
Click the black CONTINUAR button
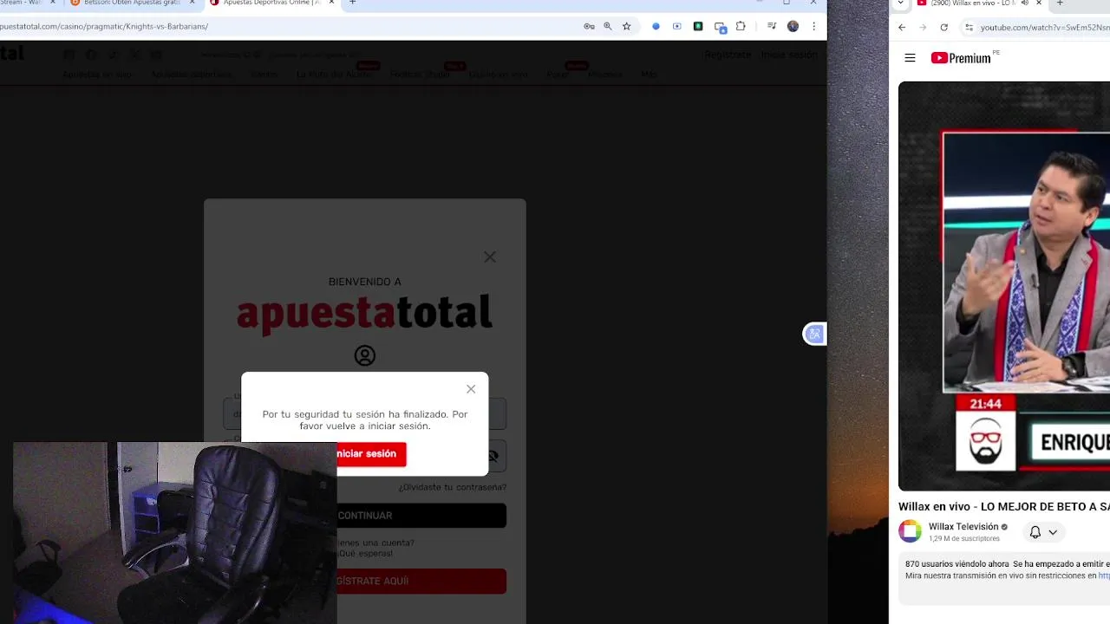[421, 516]
